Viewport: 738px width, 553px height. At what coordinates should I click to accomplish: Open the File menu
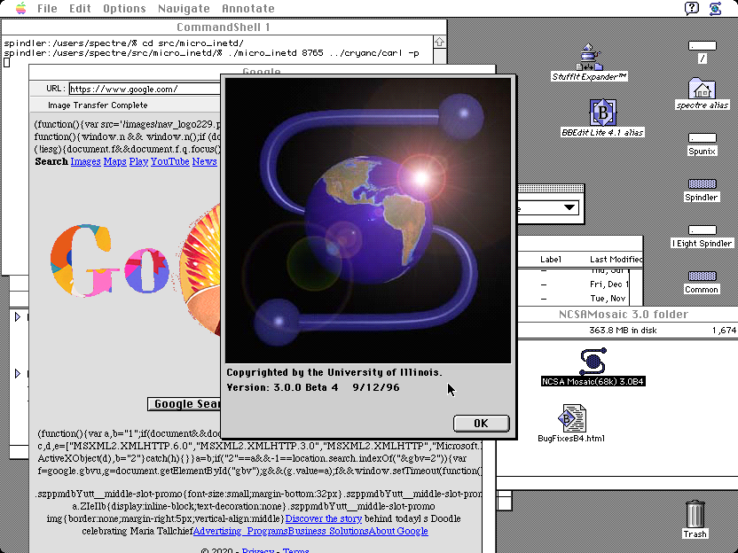[47, 9]
